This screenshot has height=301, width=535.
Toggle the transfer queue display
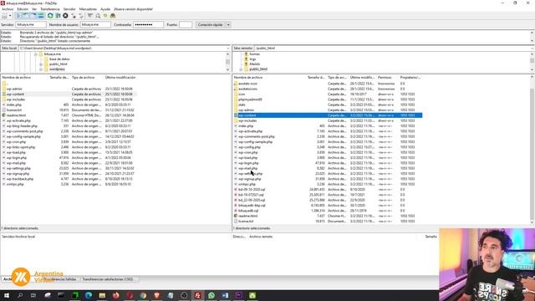[41, 16]
